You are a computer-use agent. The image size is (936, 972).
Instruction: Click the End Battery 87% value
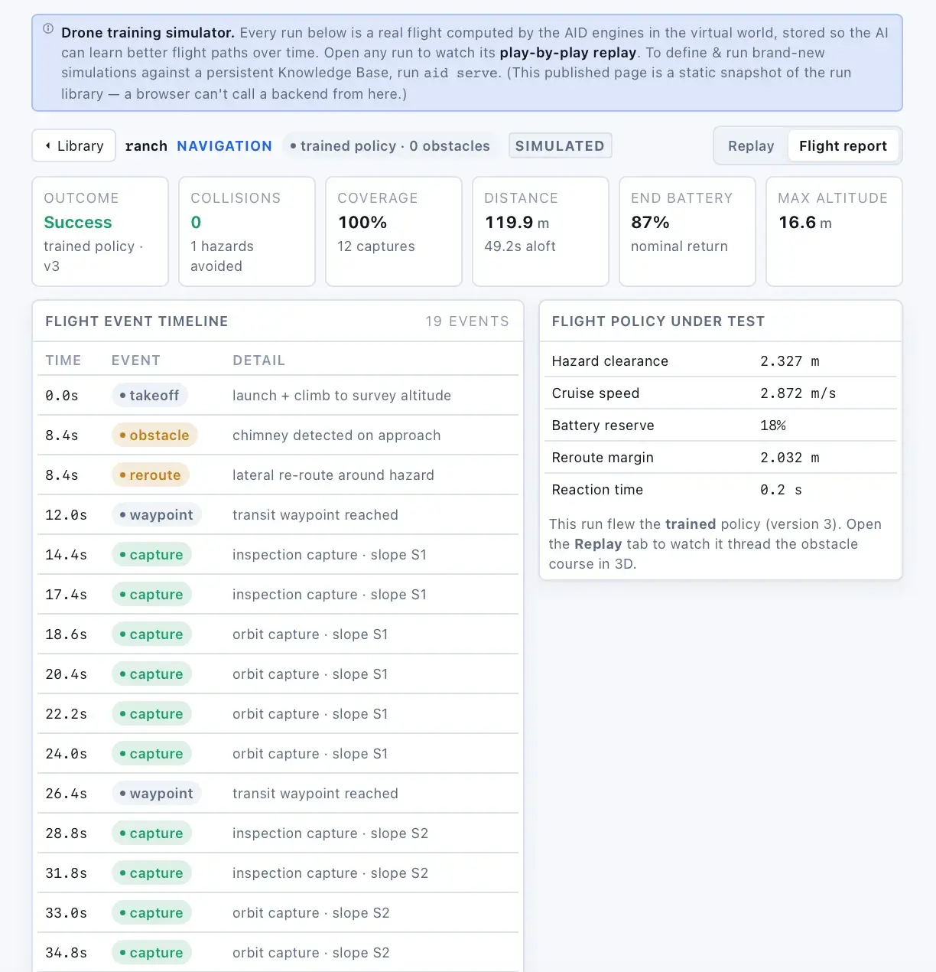pos(650,223)
